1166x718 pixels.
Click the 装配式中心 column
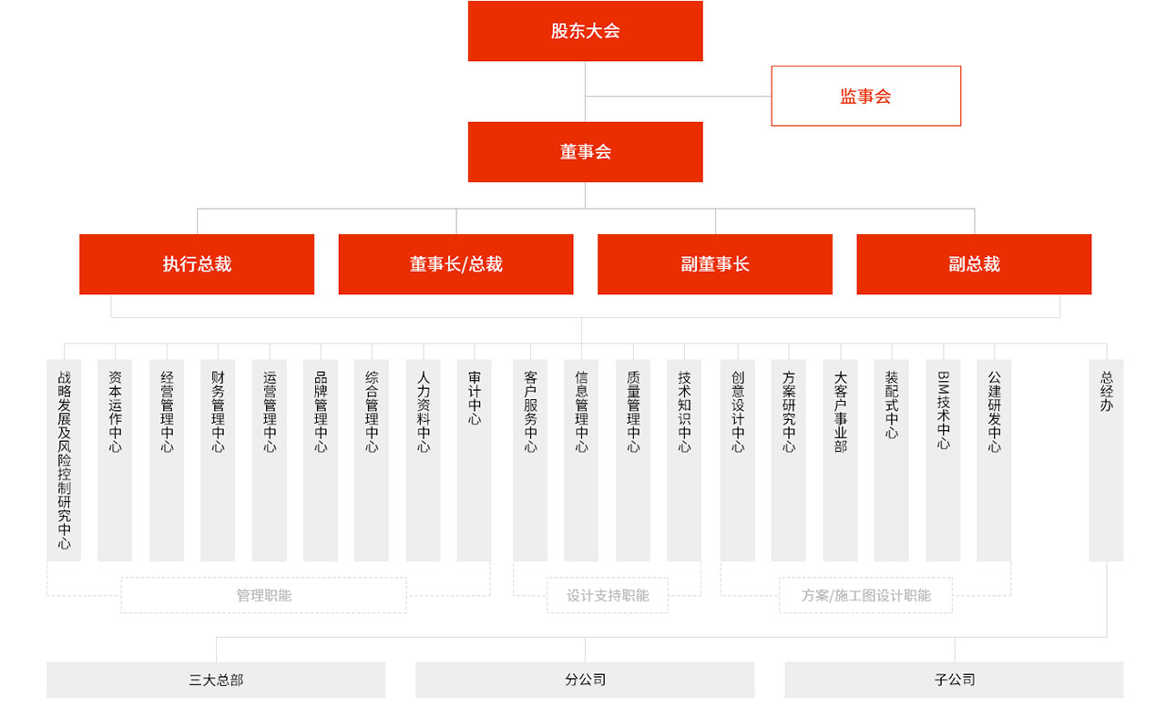coord(892,460)
